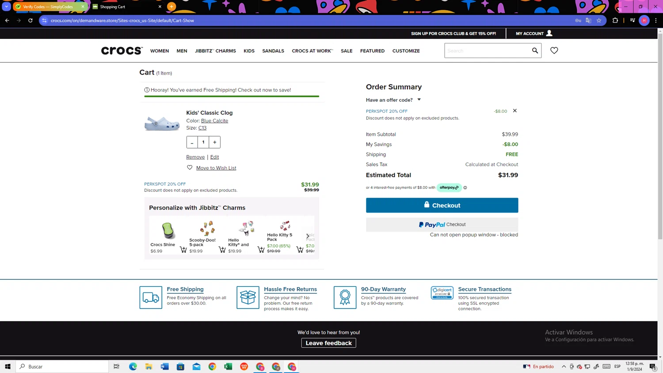Click the My Account user icon

click(549, 33)
